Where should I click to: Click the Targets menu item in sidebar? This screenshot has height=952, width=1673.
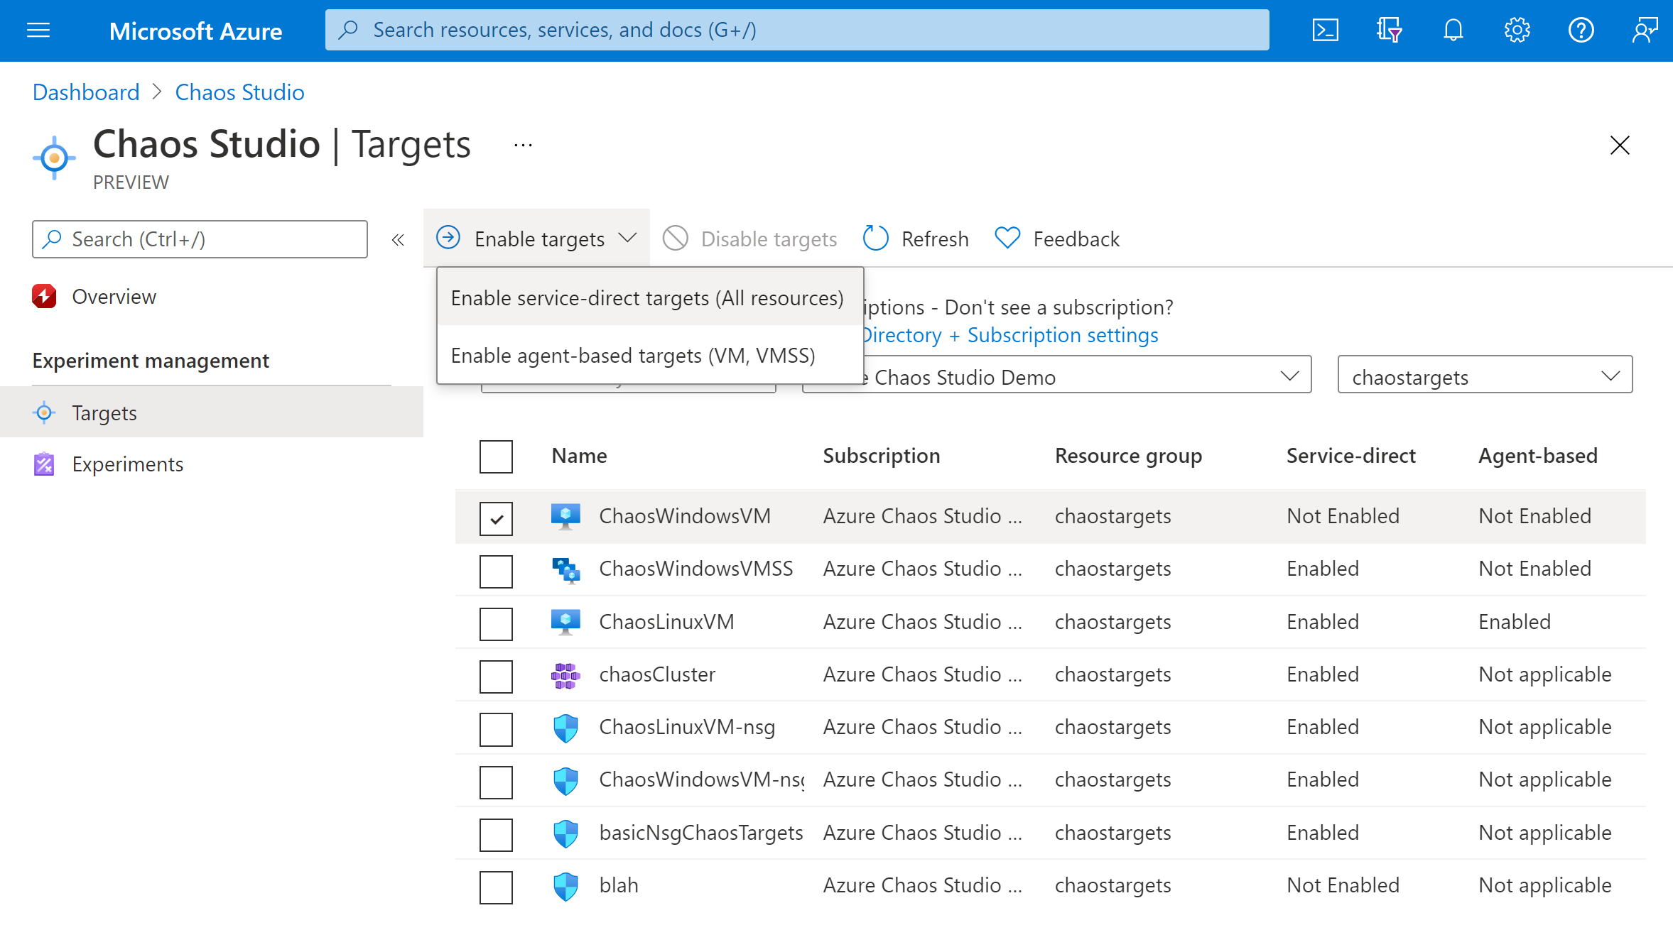(104, 411)
